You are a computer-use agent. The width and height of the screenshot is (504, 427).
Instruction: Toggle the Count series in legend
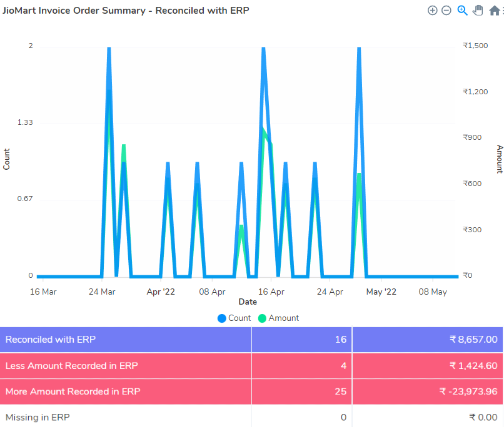pyautogui.click(x=234, y=318)
